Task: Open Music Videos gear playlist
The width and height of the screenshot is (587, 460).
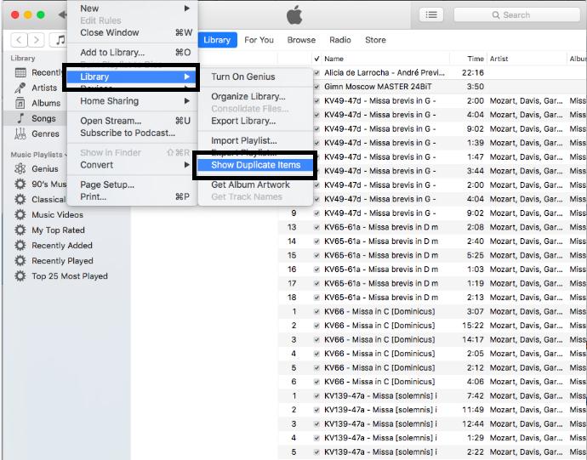Action: point(20,215)
